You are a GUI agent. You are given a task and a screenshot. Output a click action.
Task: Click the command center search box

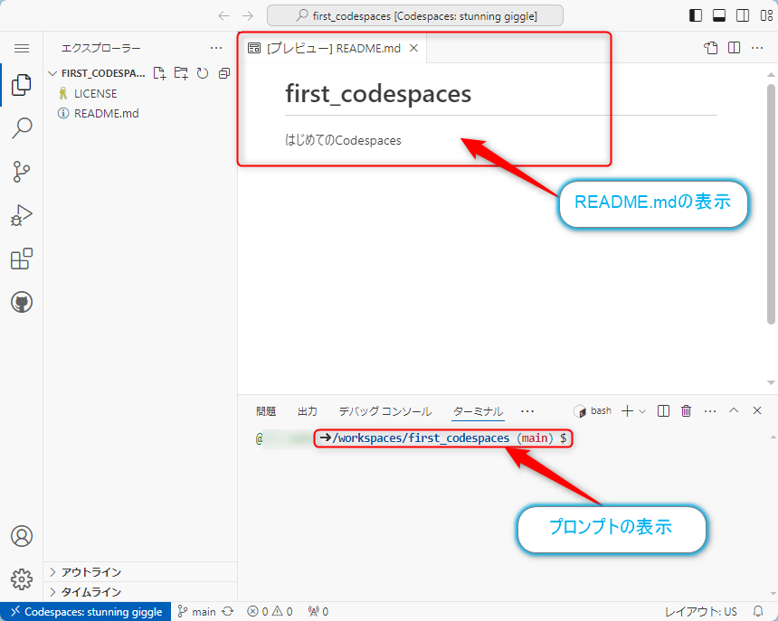tap(415, 15)
